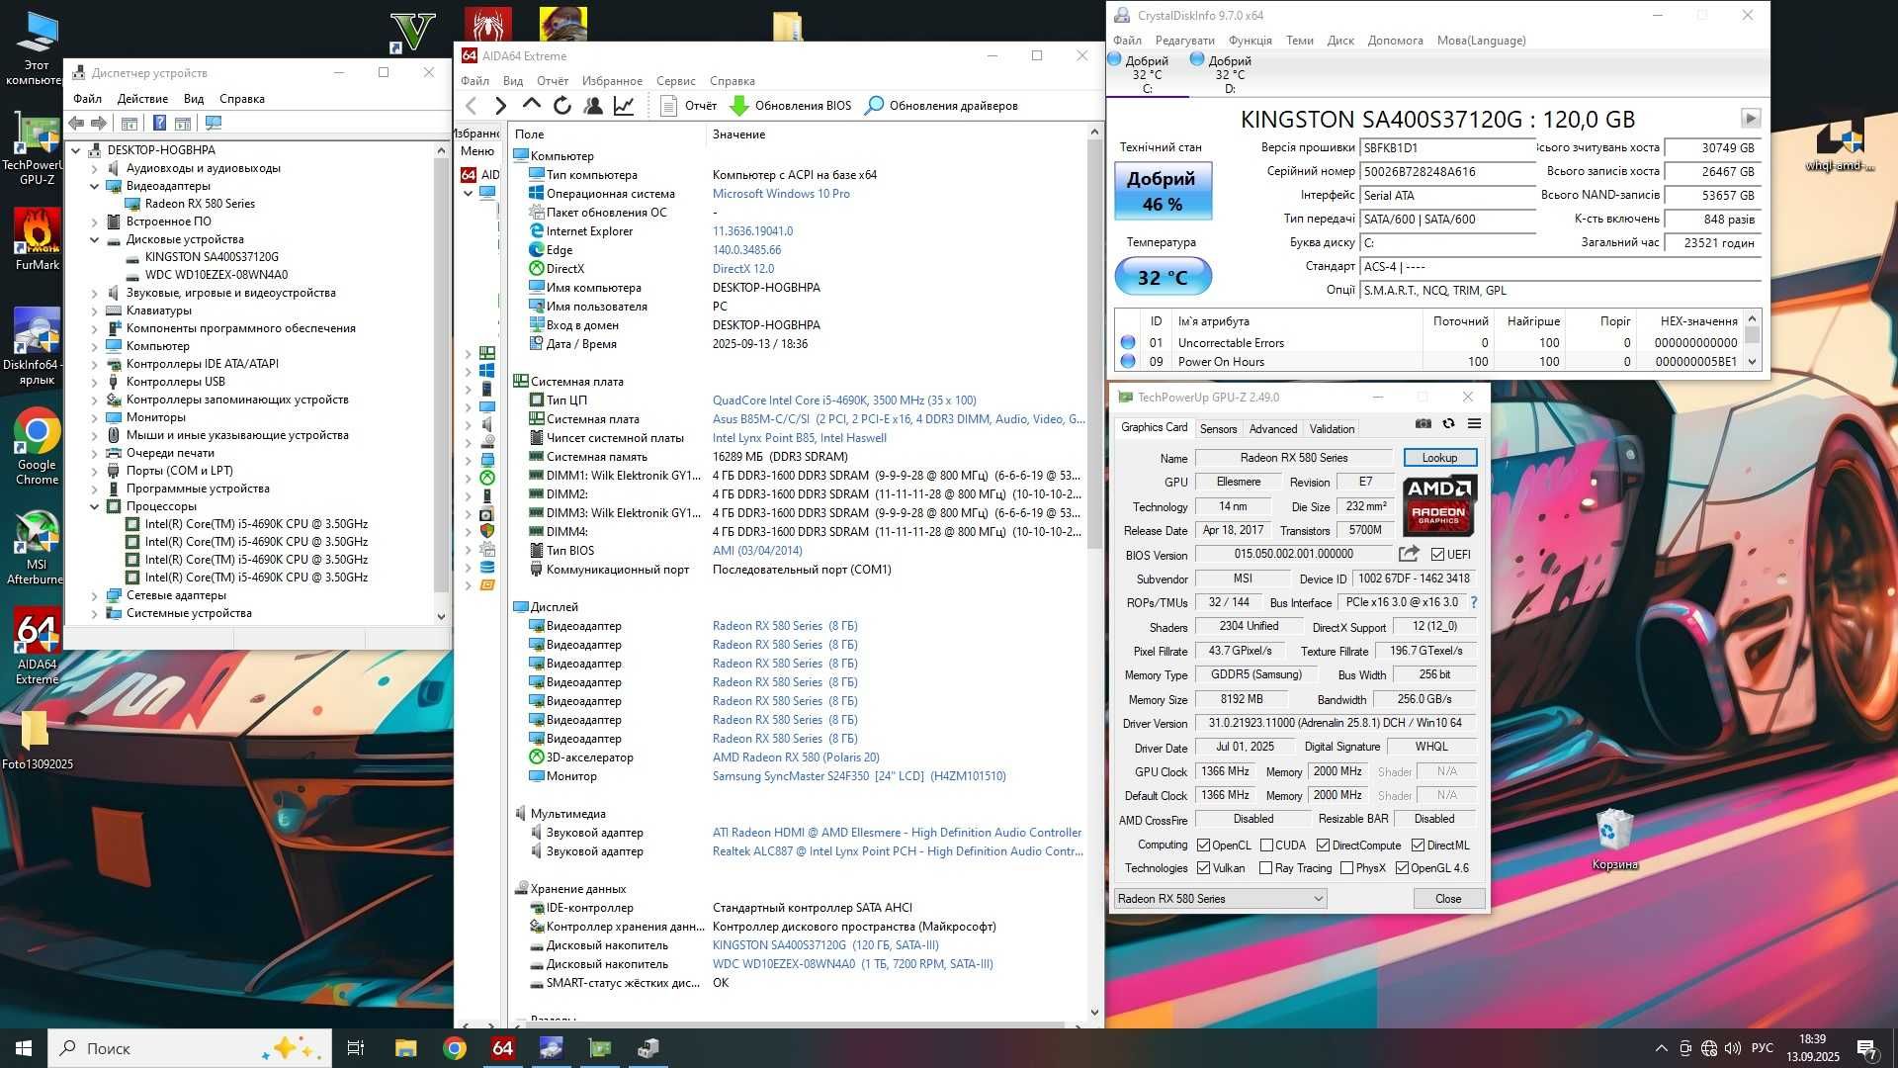Click the AIDA64 up-level arrow icon

pyautogui.click(x=531, y=105)
